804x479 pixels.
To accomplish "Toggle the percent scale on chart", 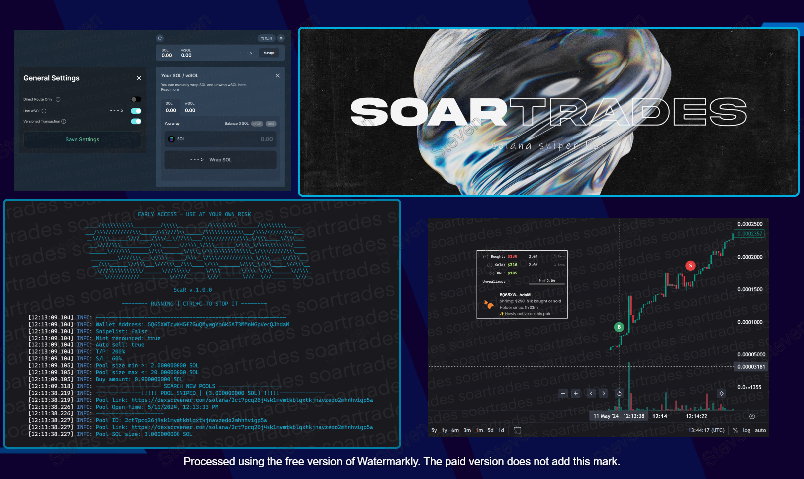I will pos(736,430).
